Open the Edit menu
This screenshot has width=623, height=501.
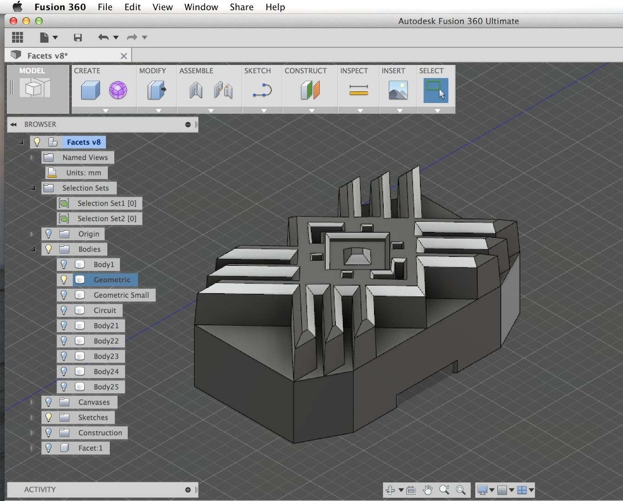coord(132,7)
